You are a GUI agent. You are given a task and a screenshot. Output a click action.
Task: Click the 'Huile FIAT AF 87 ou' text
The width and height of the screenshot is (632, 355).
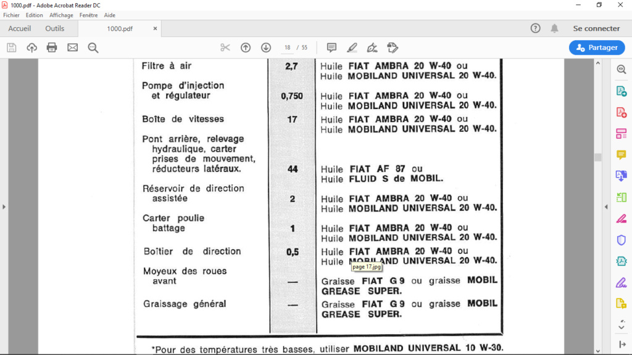[x=372, y=169]
